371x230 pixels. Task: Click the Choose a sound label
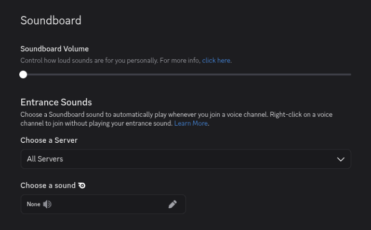(x=48, y=185)
